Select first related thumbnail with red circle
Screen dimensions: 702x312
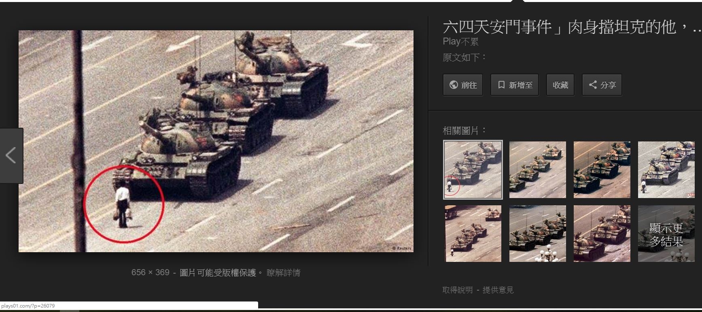point(473,170)
